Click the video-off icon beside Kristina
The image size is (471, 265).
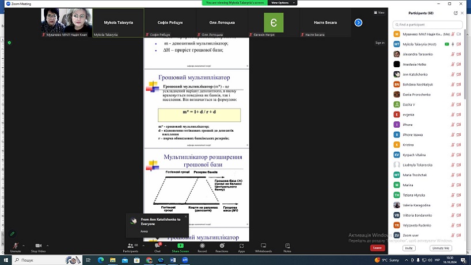pyautogui.click(x=459, y=145)
